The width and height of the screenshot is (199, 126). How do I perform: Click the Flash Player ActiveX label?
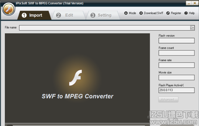pyautogui.click(x=171, y=85)
